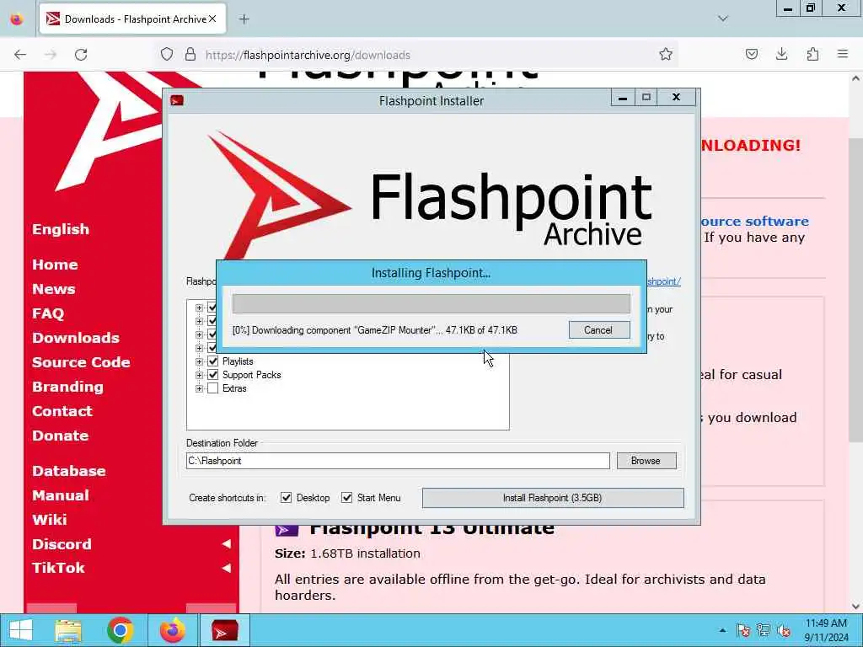Viewport: 863px width, 647px height.
Task: Cancel the Flashpoint installation progress
Action: [x=599, y=330]
